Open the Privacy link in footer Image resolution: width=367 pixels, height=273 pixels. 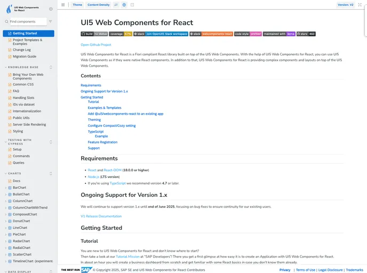pos(285,270)
